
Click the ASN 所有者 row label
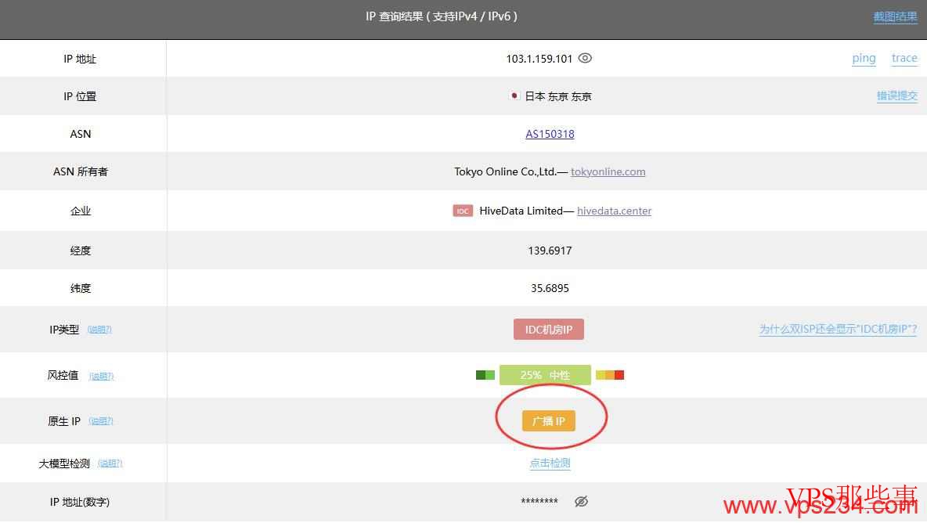click(81, 171)
